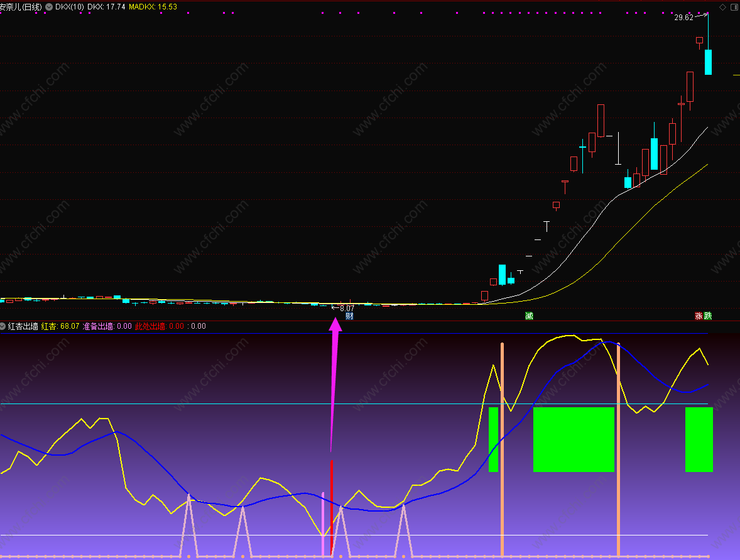This screenshot has width=740, height=560.
Task: Click the MADKX: 15.53 value
Action: point(153,7)
